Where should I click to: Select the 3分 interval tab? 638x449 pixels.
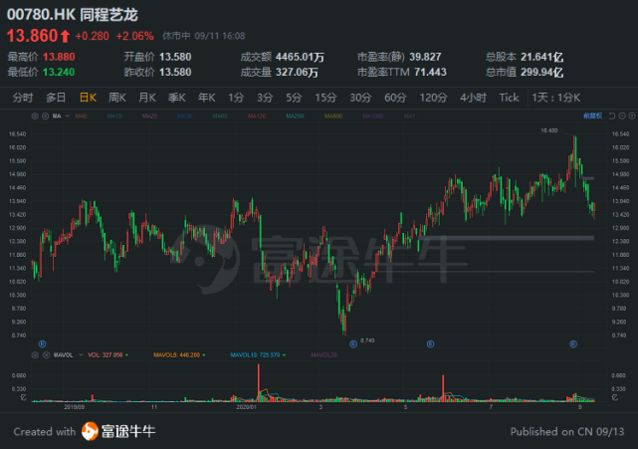click(265, 98)
